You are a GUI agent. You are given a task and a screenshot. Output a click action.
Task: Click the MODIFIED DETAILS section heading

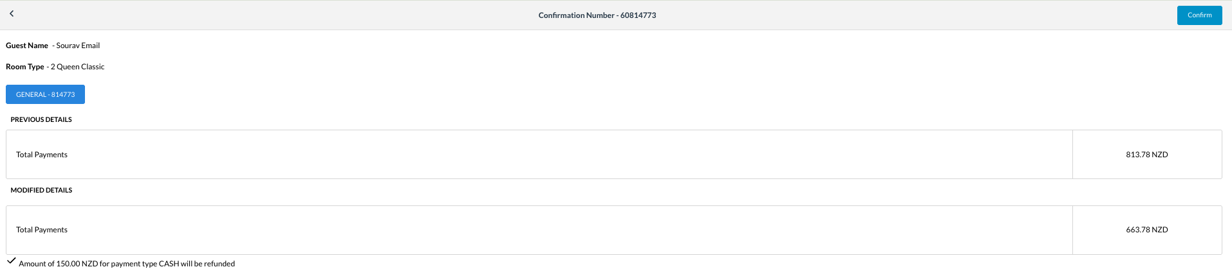(41, 190)
